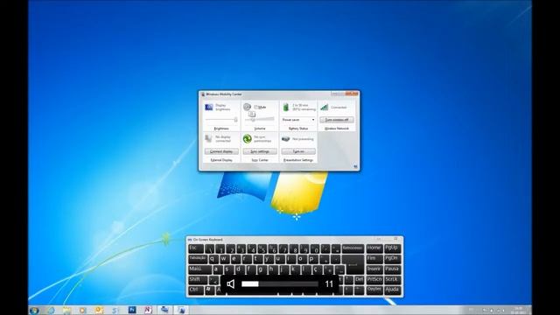
Task: Click the Presentation Settings label
Action: tap(298, 160)
